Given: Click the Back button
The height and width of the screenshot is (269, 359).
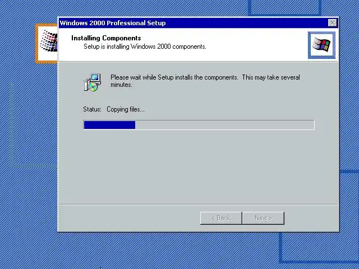Looking at the screenshot, I should pos(221,218).
